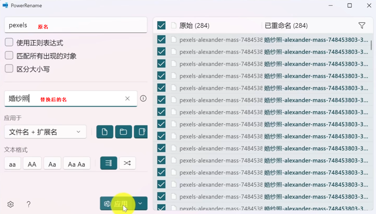The width and height of the screenshot is (376, 214).
Task: Click the 应用于 label
Action: (x=13, y=118)
